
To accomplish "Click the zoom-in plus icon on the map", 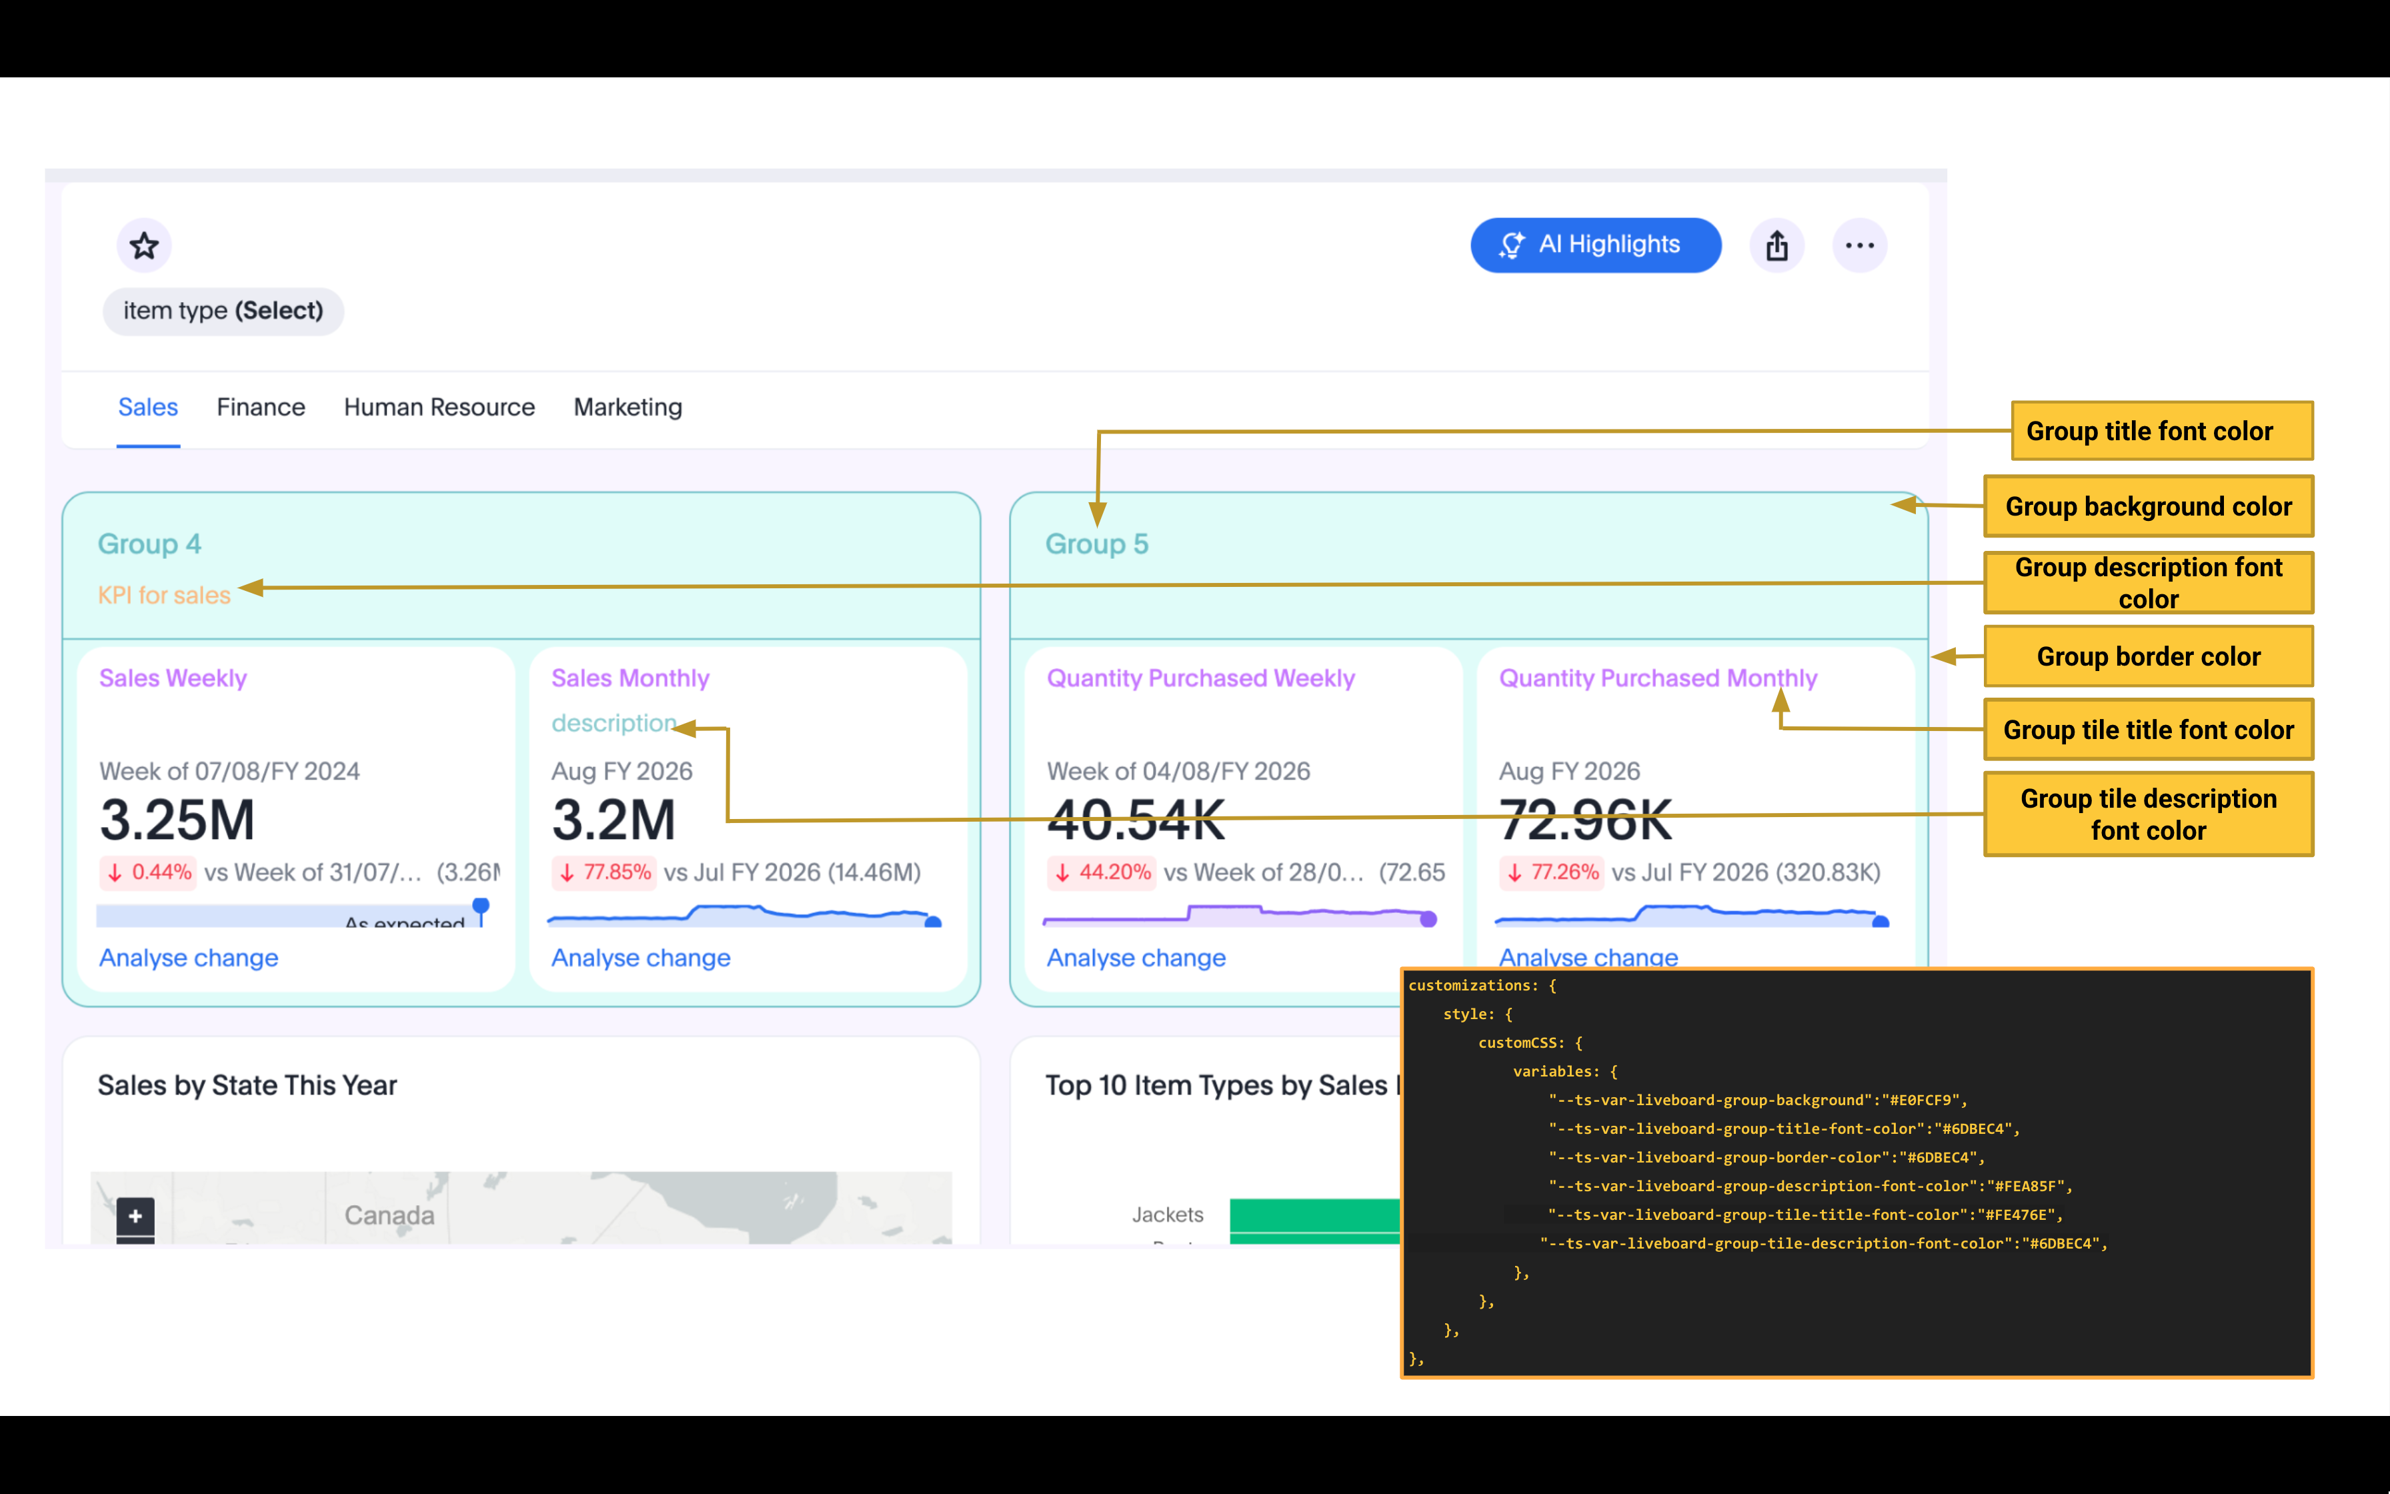I will pos(135,1215).
